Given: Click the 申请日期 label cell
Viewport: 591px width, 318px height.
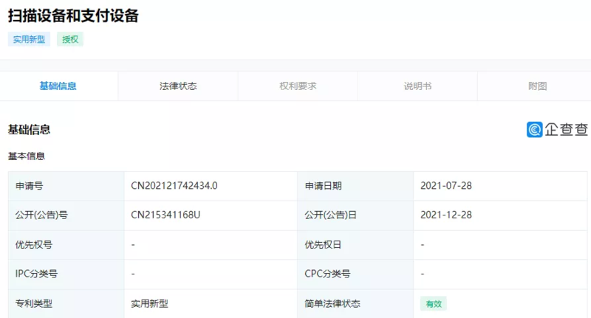Looking at the screenshot, I should pyautogui.click(x=355, y=186).
